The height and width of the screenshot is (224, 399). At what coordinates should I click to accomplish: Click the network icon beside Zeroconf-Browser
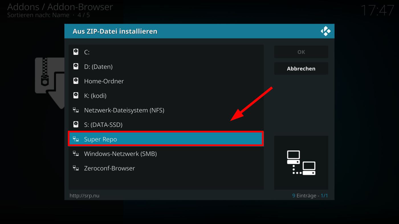point(76,168)
